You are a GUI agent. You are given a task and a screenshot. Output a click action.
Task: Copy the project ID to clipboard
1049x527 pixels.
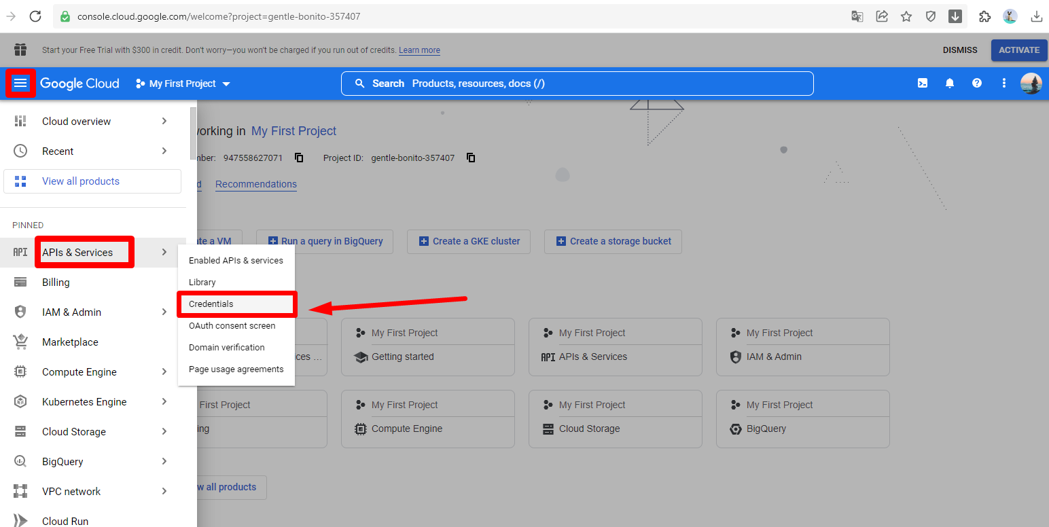coord(471,158)
